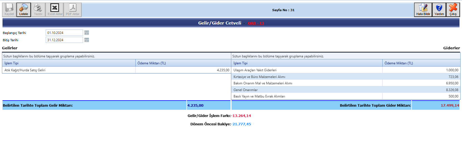Image resolution: width=462 pixels, height=166 pixels.
Task: Click the Kaydet save icon
Action: (x=9, y=10)
